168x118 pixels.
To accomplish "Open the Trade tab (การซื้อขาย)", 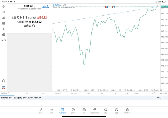I will tap(62, 111).
